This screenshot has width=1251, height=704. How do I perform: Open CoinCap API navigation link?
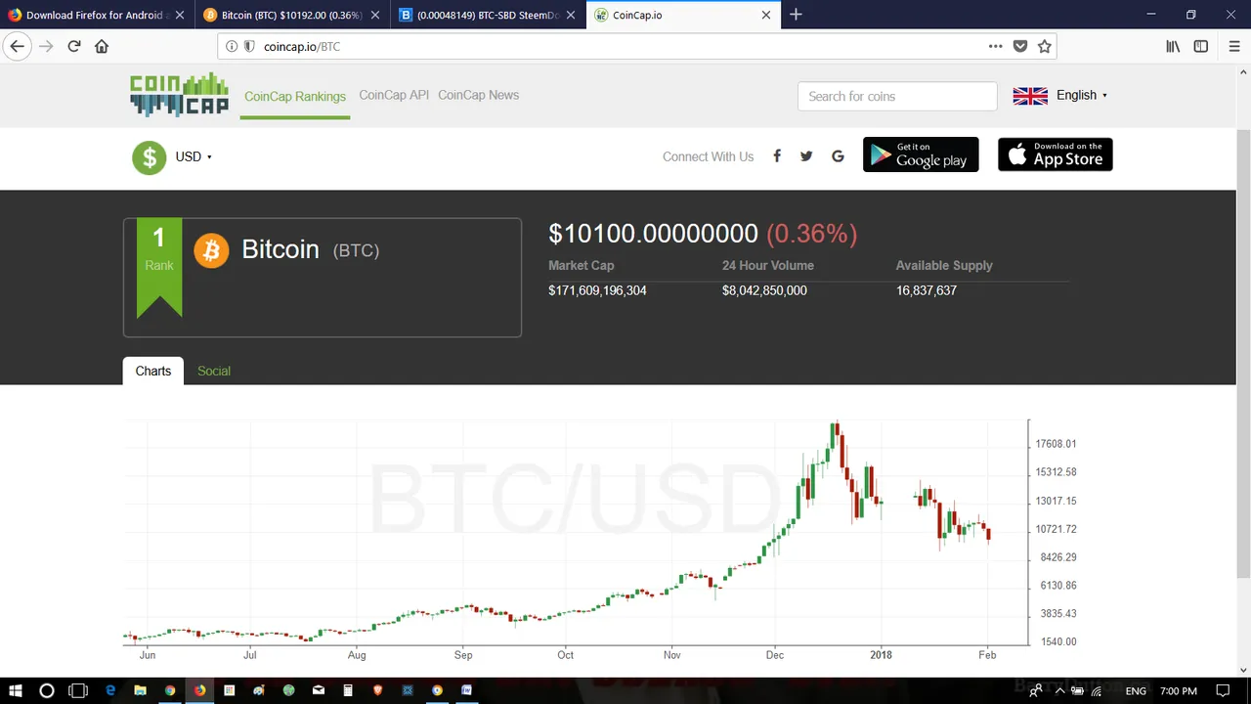click(x=394, y=95)
